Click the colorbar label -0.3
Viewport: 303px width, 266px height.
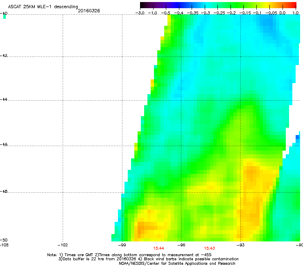pyautogui.click(x=205, y=13)
